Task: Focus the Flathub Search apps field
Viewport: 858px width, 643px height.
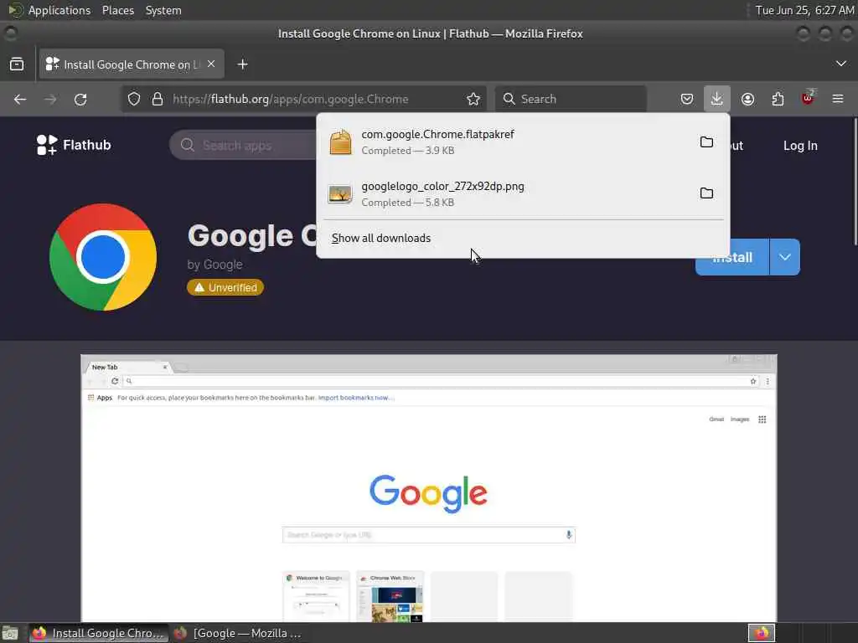Action: point(244,146)
